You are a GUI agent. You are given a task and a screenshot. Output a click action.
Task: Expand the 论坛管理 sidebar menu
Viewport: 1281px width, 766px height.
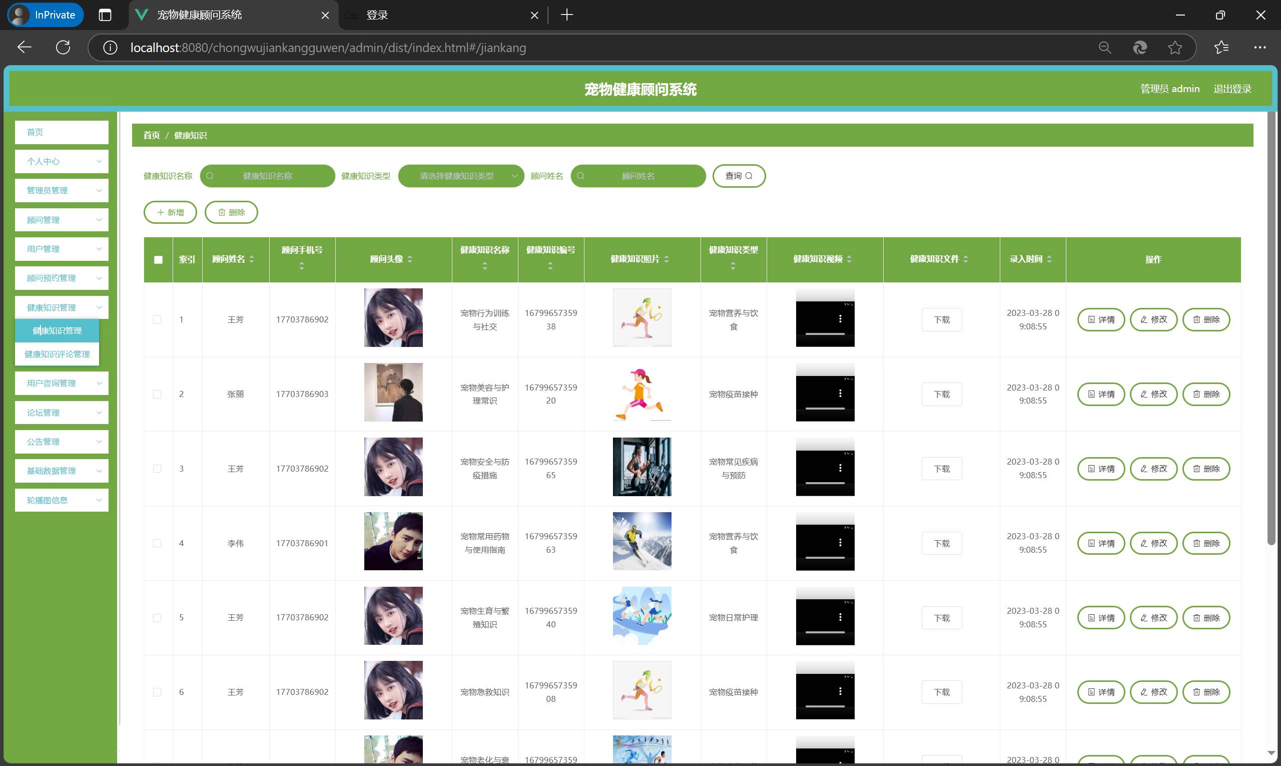coord(62,413)
